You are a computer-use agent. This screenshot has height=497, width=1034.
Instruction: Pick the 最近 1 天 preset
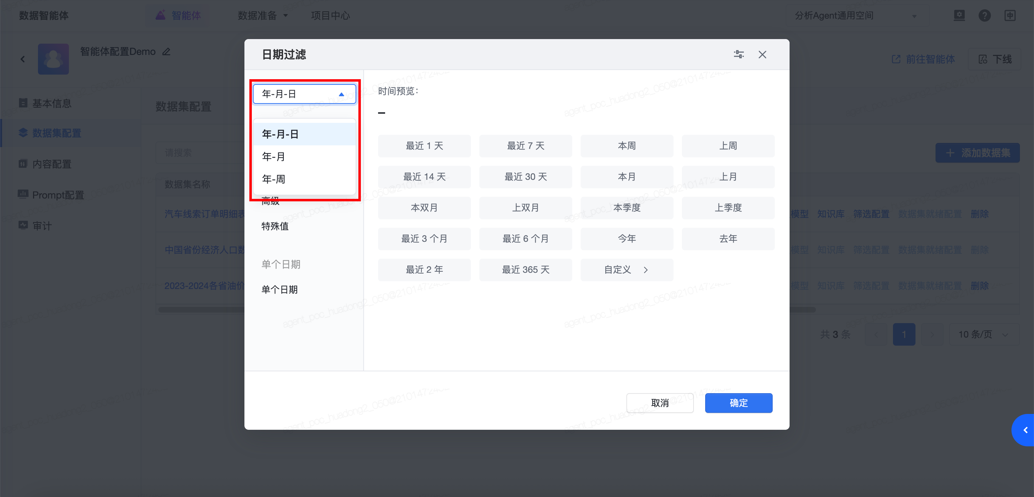point(424,146)
